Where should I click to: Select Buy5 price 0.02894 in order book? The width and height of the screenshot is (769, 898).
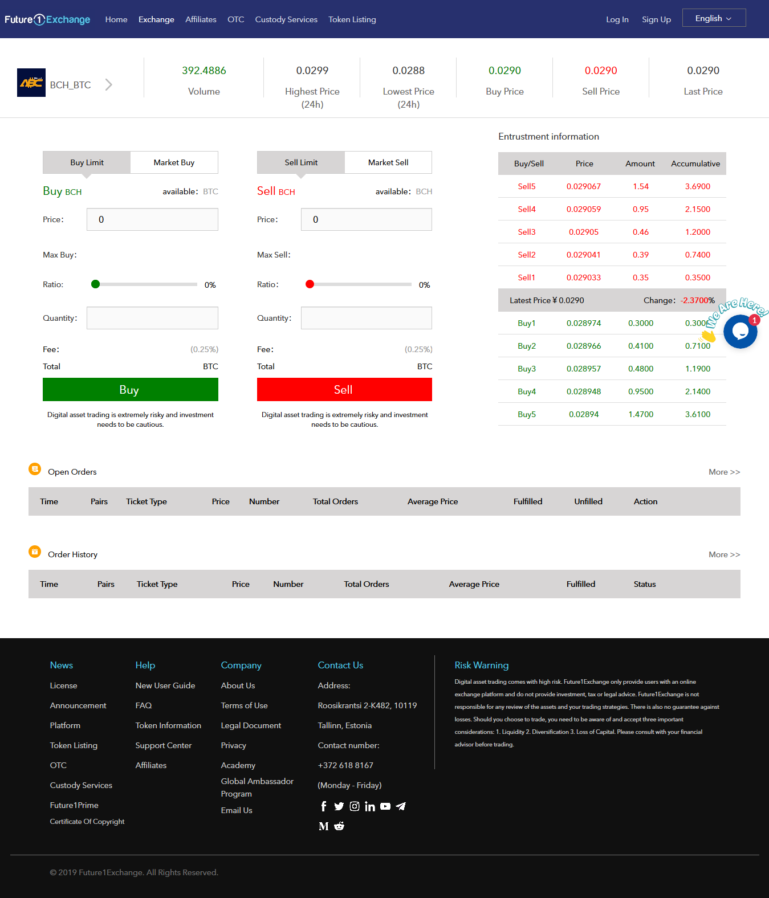(x=584, y=414)
